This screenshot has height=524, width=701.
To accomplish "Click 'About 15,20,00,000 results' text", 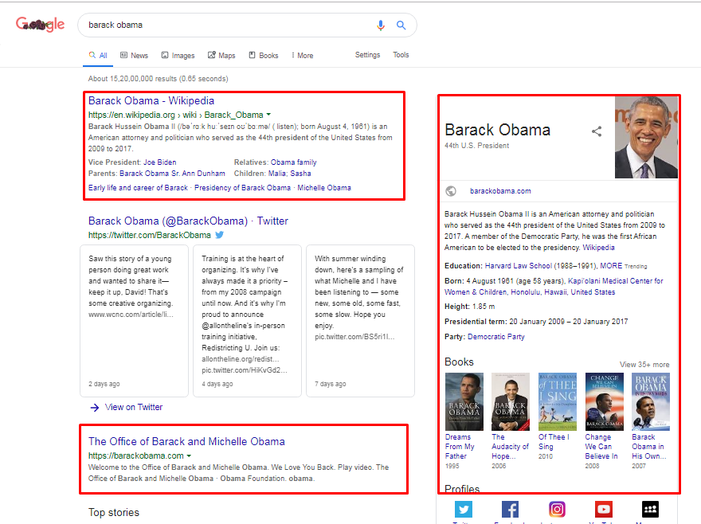I will [158, 79].
